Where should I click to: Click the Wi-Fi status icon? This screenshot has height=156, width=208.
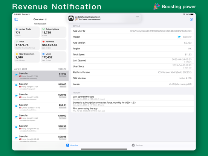click(x=184, y=14)
